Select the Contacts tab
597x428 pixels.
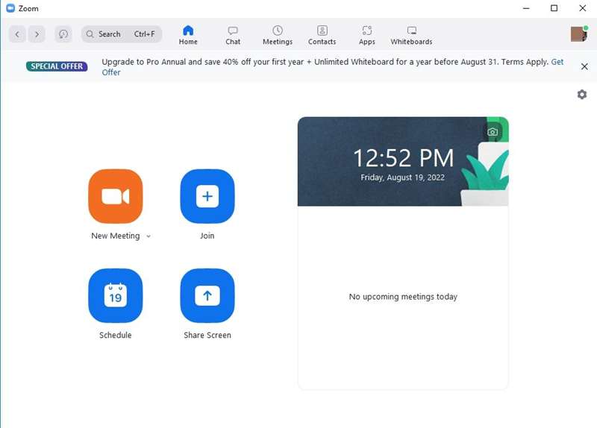(322, 35)
